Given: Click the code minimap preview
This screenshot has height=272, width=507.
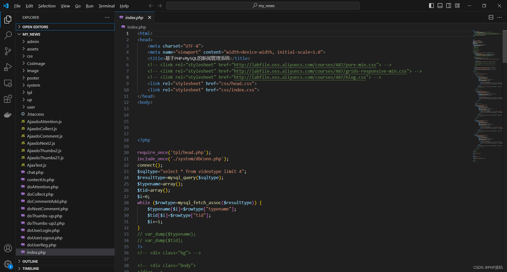Looking at the screenshot, I should (x=487, y=96).
